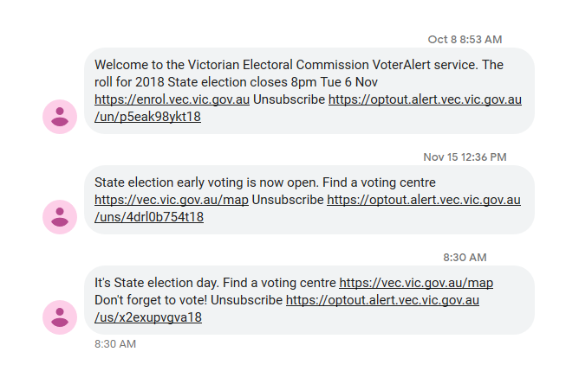This screenshot has height=371, width=579.
Task: Open the vec.vic.gov.au/map link in the election day message
Action: point(416,283)
